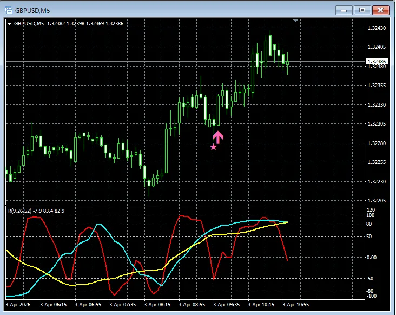This screenshot has width=396, height=315.
Task: Click the time label 3 Apr 09:35
Action: [226, 305]
